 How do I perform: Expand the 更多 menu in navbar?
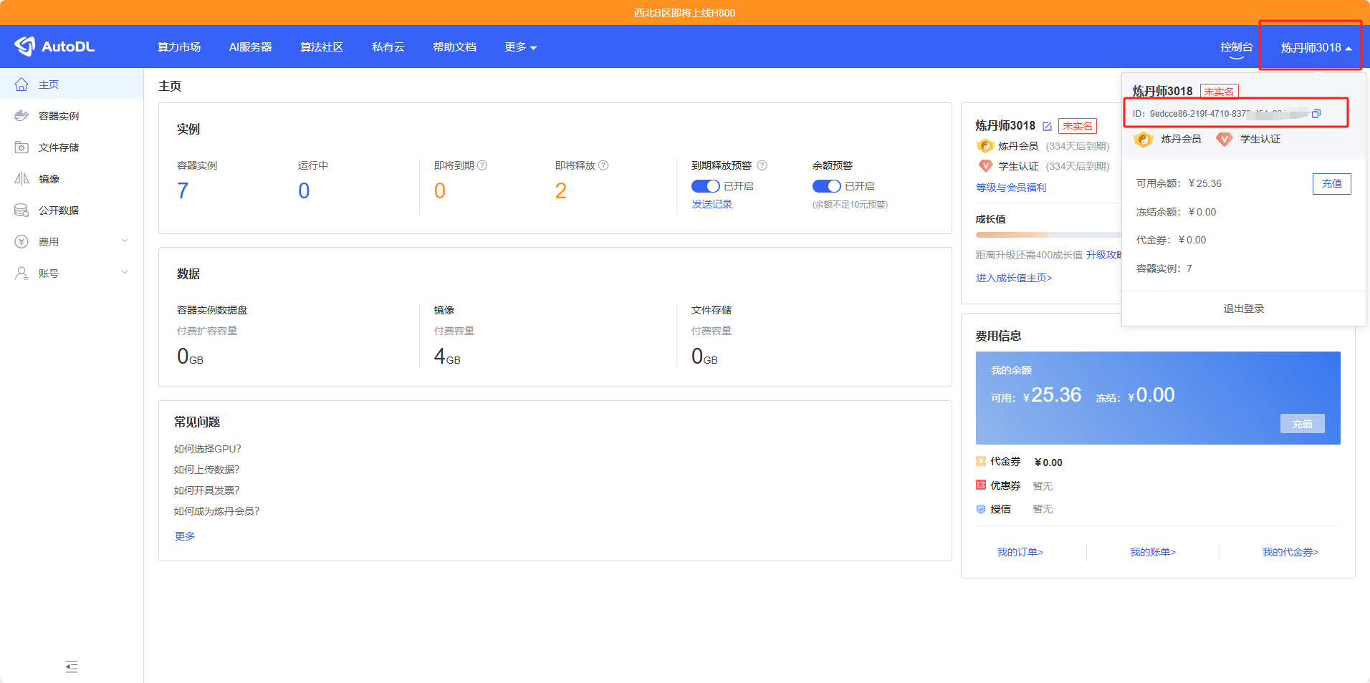(x=520, y=47)
